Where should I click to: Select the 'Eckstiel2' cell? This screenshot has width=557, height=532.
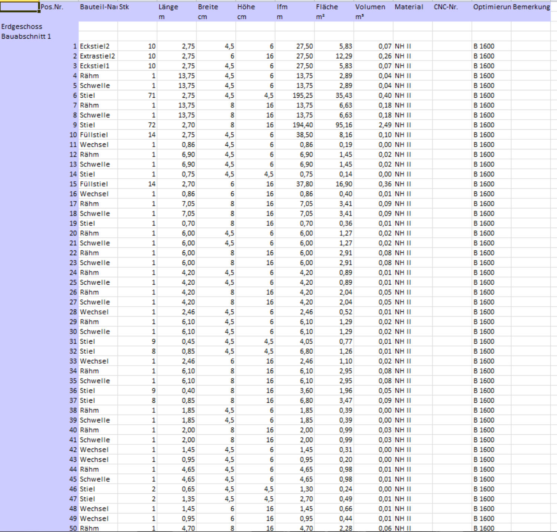click(x=98, y=46)
